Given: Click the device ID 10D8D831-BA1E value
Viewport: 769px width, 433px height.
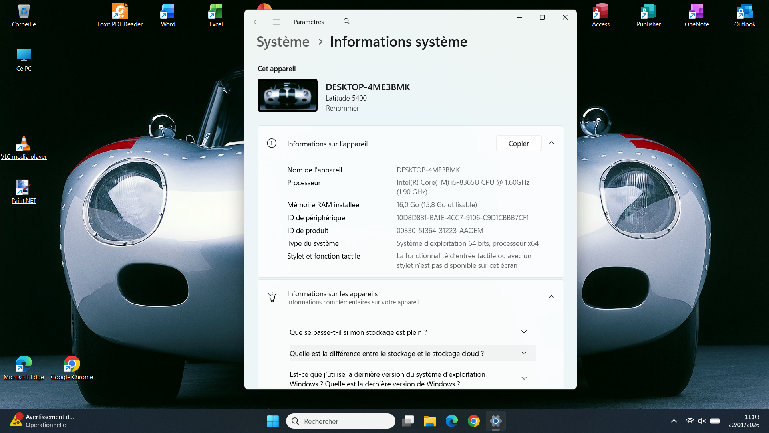Looking at the screenshot, I should pyautogui.click(x=463, y=218).
